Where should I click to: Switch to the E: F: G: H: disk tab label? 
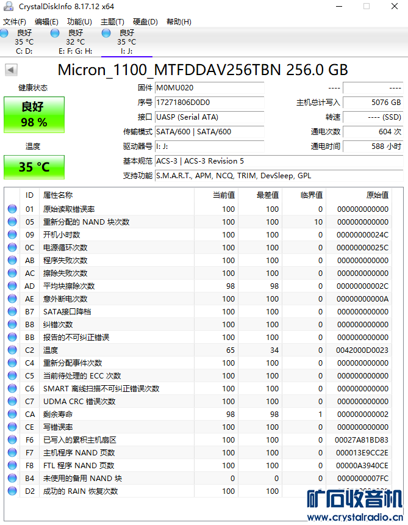point(75,51)
